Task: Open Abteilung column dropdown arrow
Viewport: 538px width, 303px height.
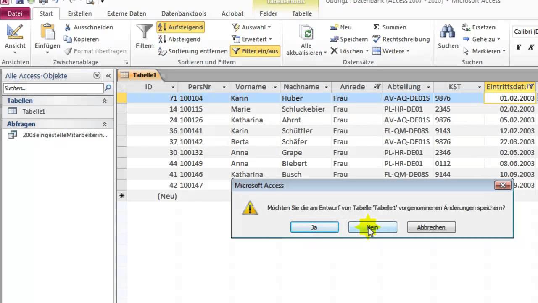Action: click(428, 87)
